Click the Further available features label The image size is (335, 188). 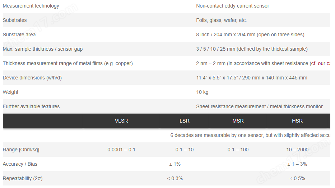(x=31, y=106)
